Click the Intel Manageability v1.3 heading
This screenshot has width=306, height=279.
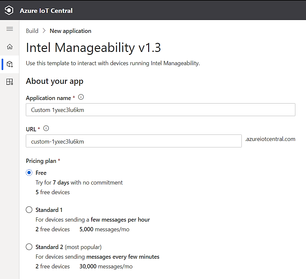tap(93, 48)
